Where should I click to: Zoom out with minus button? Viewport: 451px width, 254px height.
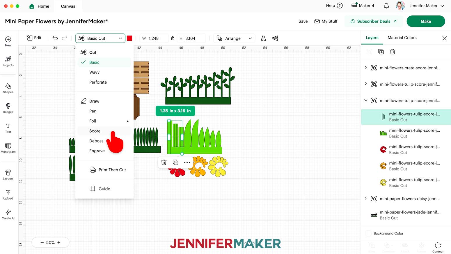42,242
